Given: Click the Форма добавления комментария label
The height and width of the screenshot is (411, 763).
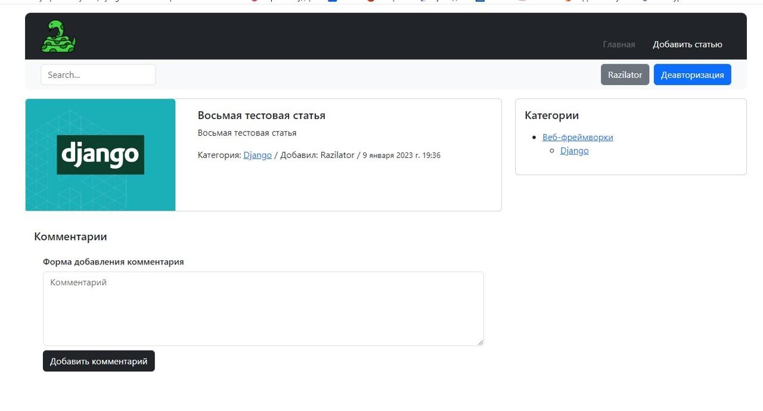Looking at the screenshot, I should pyautogui.click(x=113, y=261).
